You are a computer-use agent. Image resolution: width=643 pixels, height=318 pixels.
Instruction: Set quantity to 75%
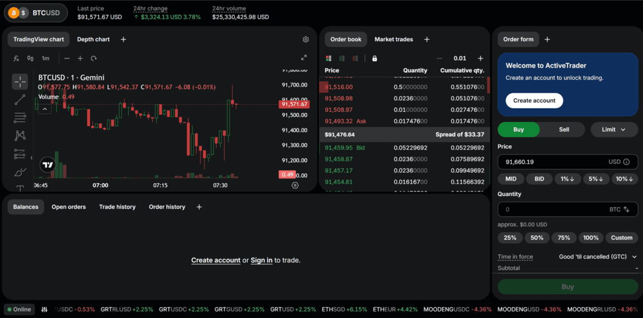[x=564, y=238]
